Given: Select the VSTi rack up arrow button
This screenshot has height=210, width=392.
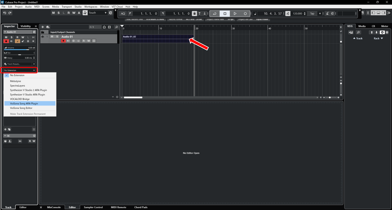Looking at the screenshot, I should pos(371,32).
